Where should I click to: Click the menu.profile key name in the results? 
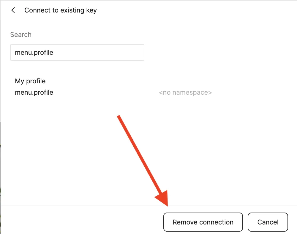(x=34, y=92)
